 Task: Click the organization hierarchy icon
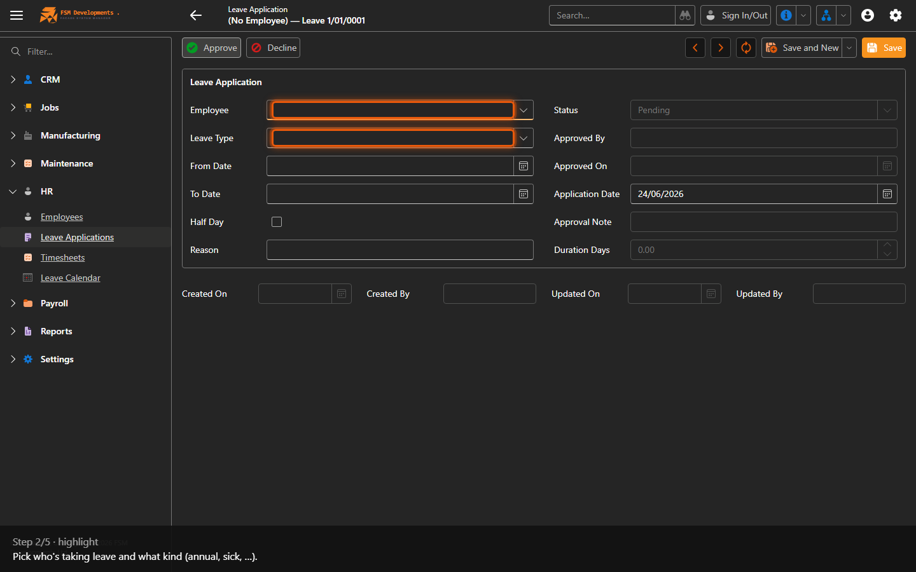point(826,15)
